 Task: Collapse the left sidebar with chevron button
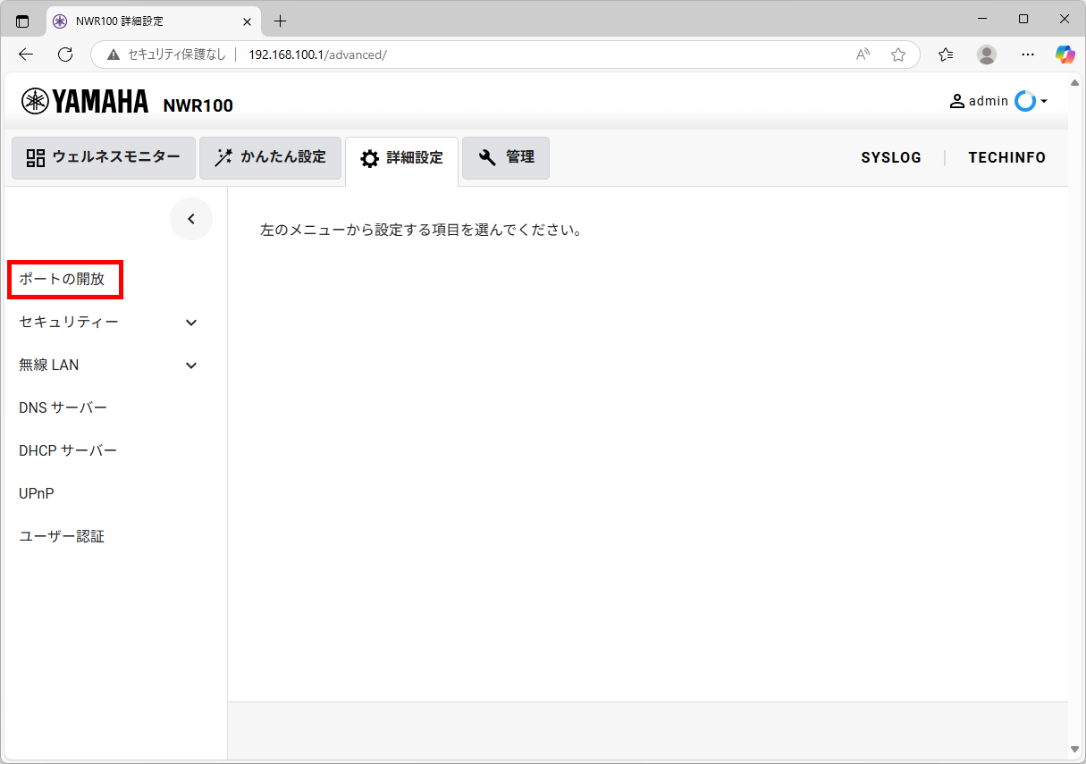point(190,219)
